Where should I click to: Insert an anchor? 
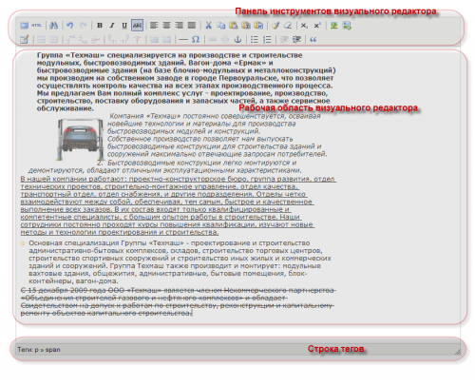[x=237, y=40]
